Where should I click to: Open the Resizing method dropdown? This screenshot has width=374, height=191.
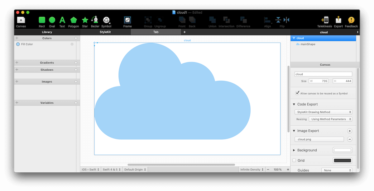330,119
